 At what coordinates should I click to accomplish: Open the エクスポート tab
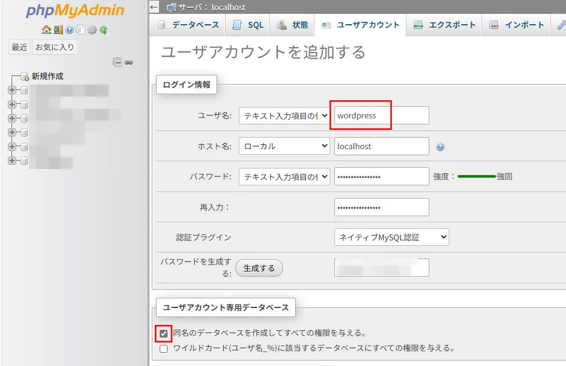coord(445,25)
